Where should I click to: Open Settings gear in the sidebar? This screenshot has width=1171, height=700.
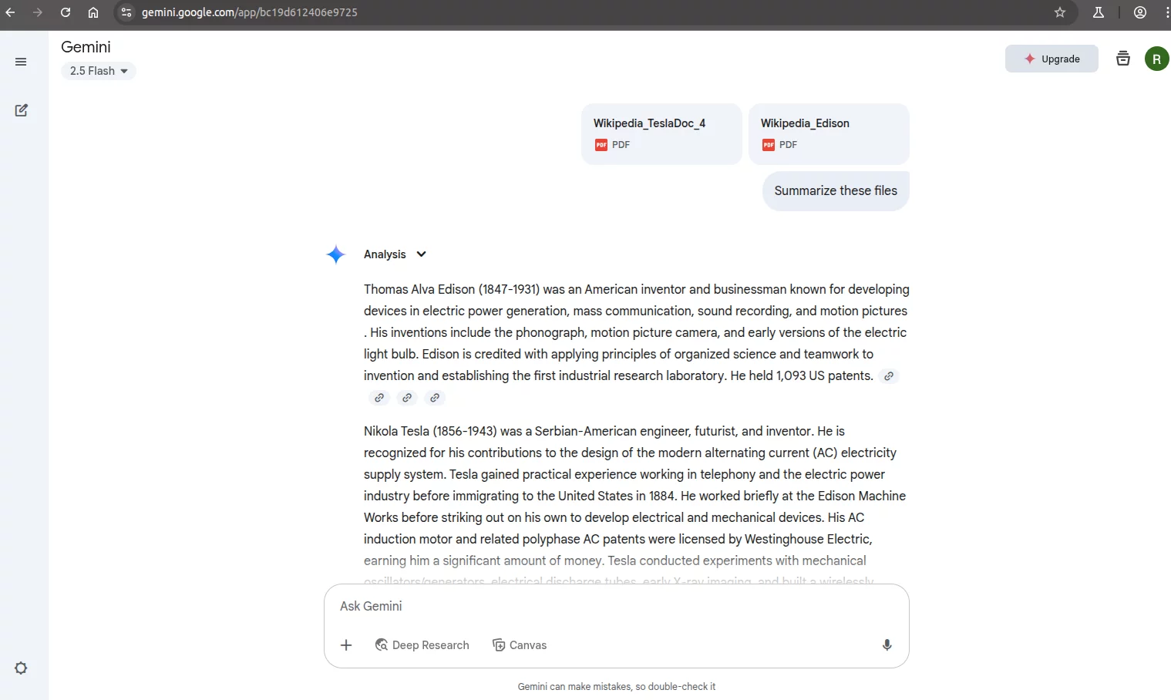pos(21,668)
